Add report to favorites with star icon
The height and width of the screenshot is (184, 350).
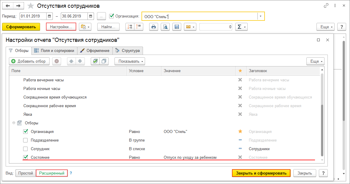pyautogui.click(x=31, y=6)
